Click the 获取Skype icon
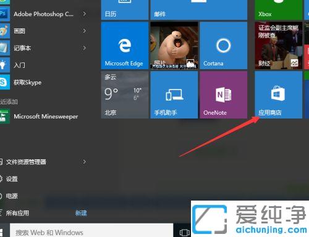309x237 pixels. coord(4,82)
